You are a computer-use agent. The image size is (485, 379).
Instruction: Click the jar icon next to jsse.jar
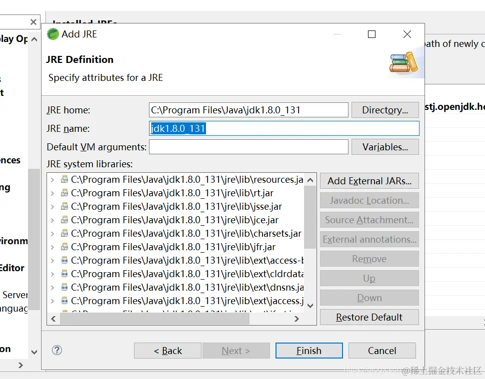point(64,206)
